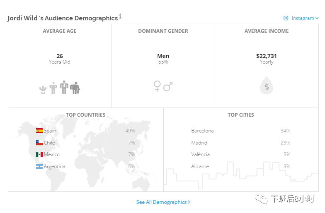Click the Argentina flag icon
The image size is (325, 213).
(39, 166)
